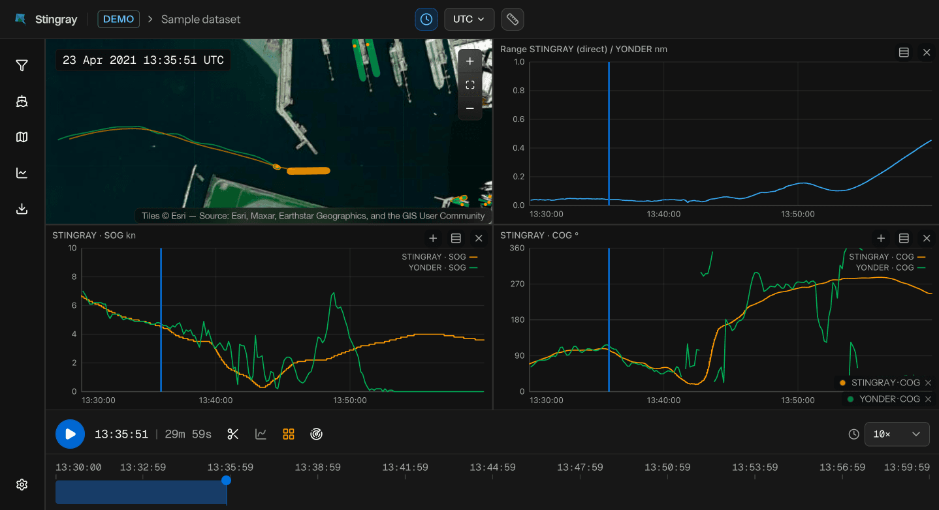The image size is (939, 510).
Task: Click the download/export sidebar icon
Action: [x=22, y=209]
